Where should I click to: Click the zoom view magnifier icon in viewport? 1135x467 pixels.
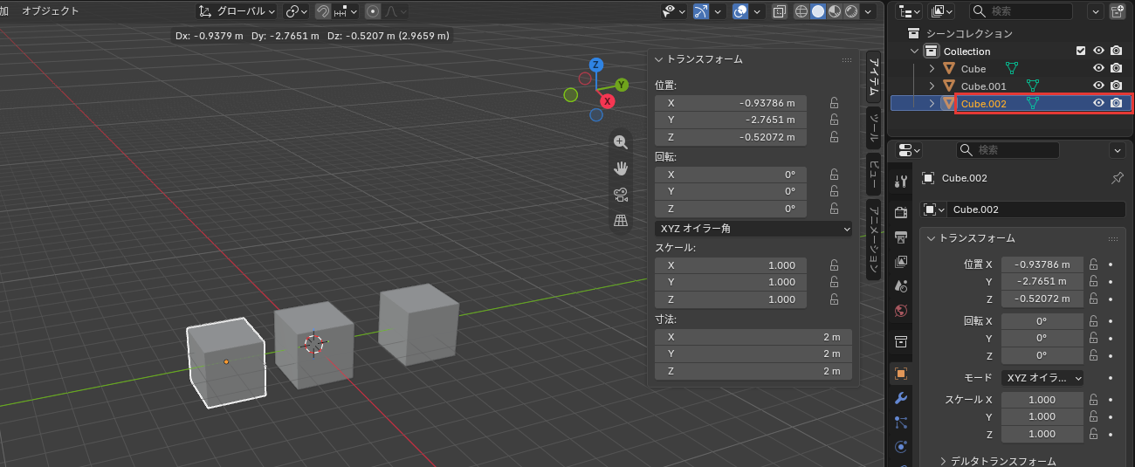pyautogui.click(x=621, y=142)
